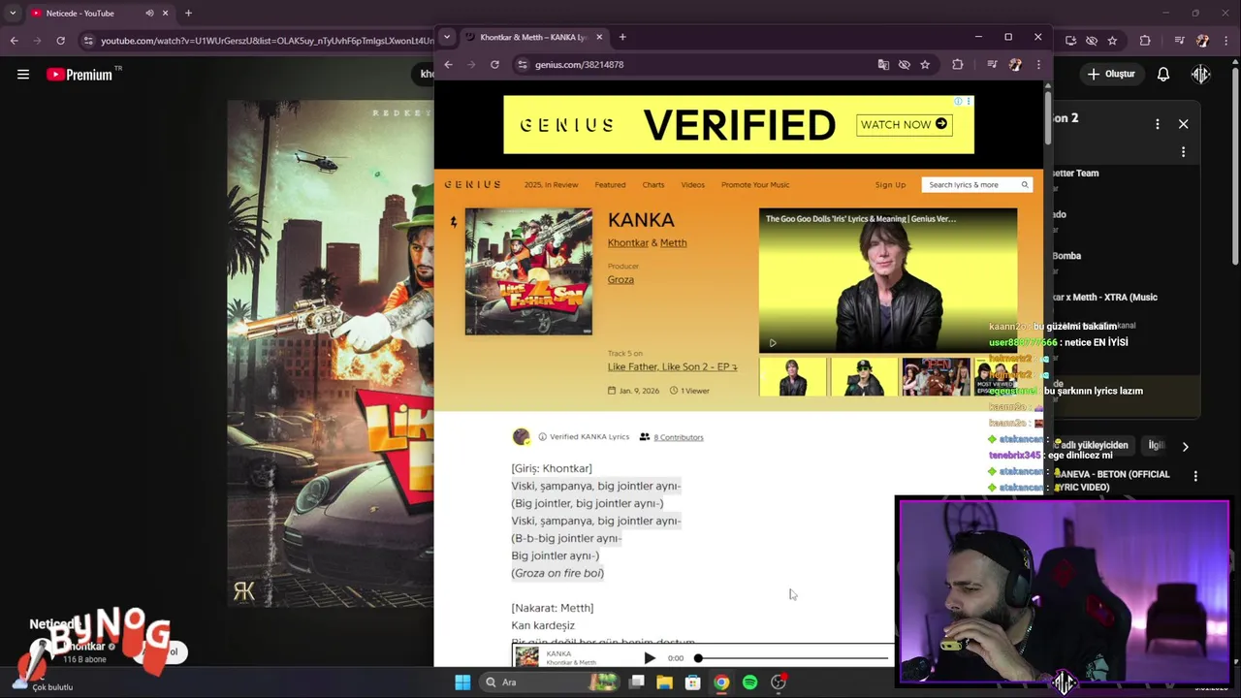Click Sign Up on Genius
This screenshot has width=1241, height=698.
(890, 184)
